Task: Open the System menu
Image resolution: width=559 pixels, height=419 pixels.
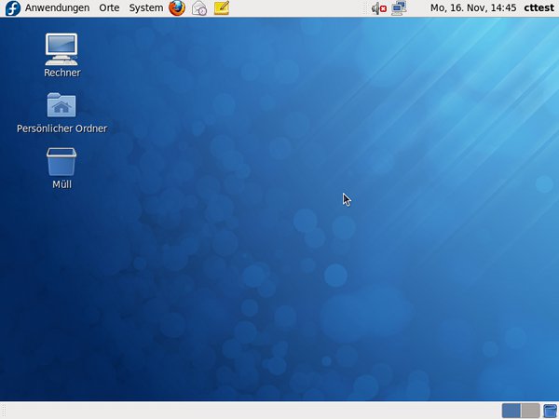Action: click(146, 7)
